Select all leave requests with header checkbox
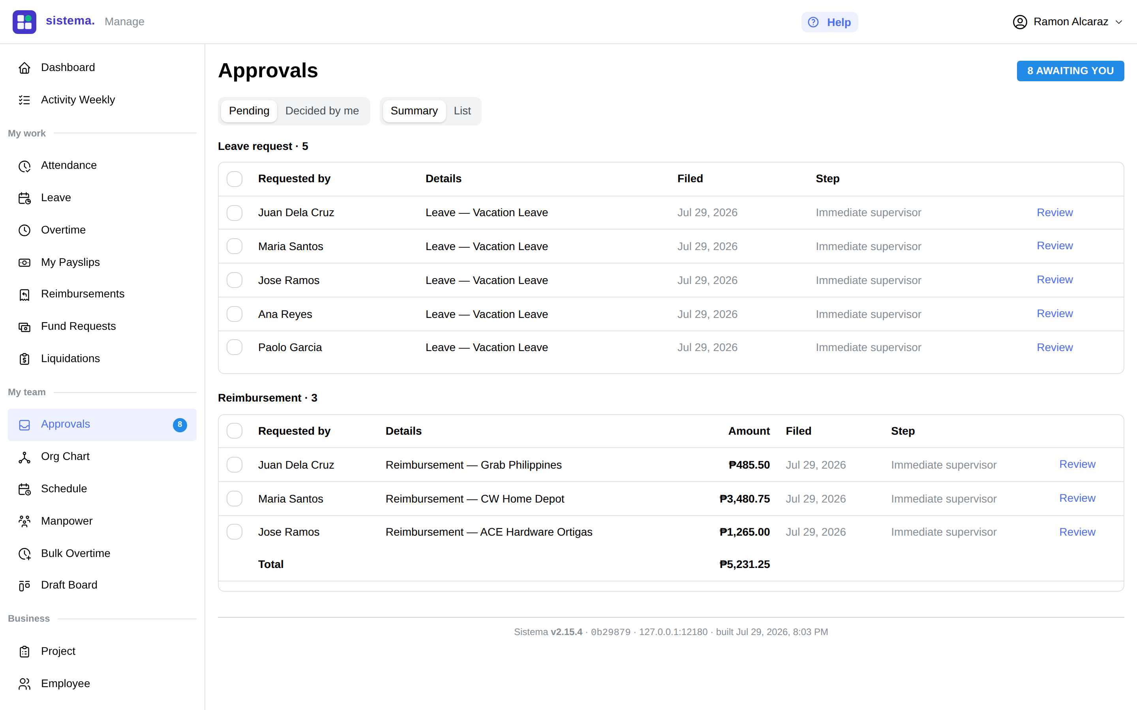1137x710 pixels. pos(235,179)
